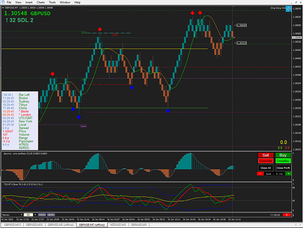This screenshot has height=228, width=303.
Task: Click the Renko label in bottom bar
Action: click(x=6, y=215)
